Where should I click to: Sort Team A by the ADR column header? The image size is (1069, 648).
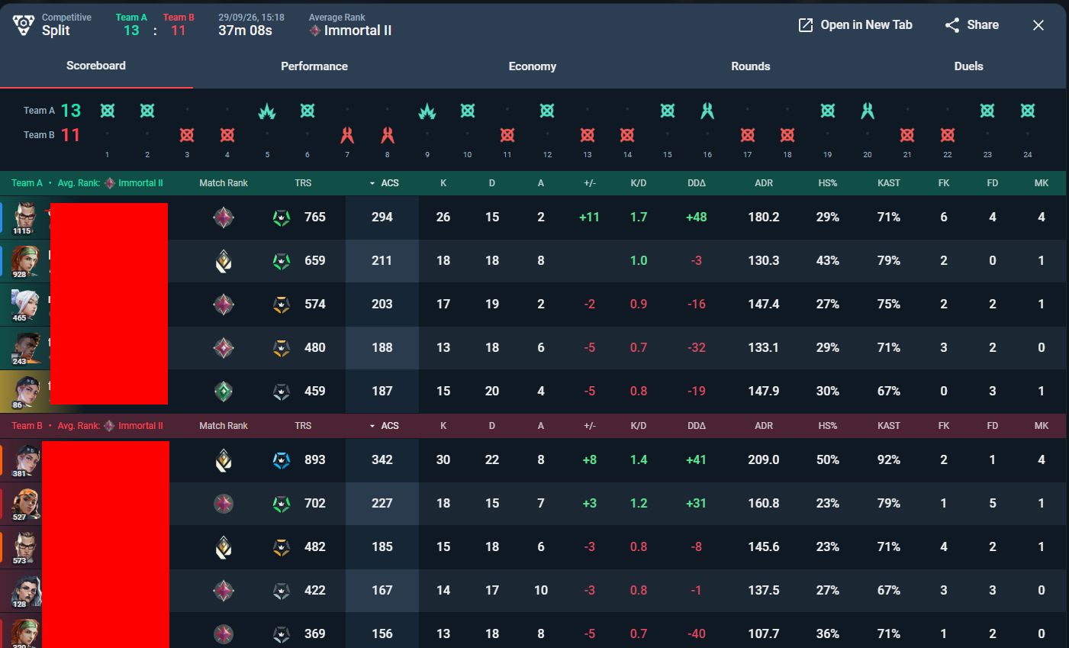click(x=764, y=183)
